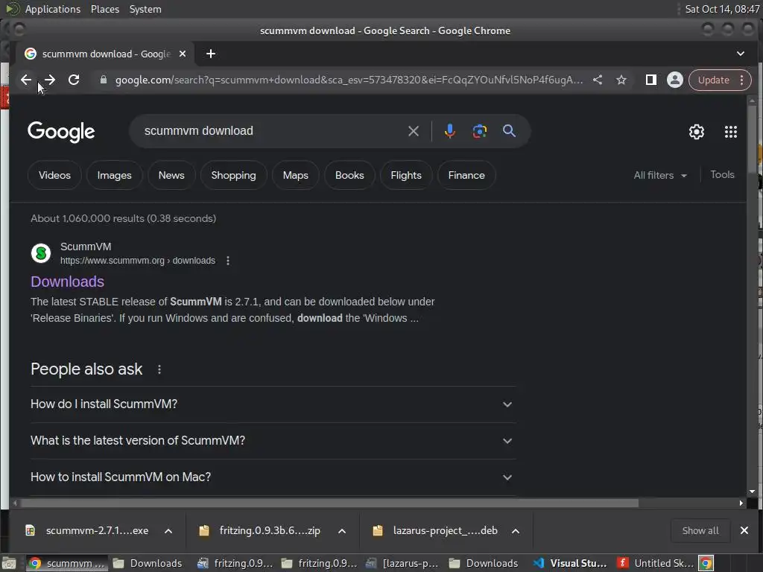763x572 pixels.
Task: View site information via padlock icon
Action: tap(103, 80)
